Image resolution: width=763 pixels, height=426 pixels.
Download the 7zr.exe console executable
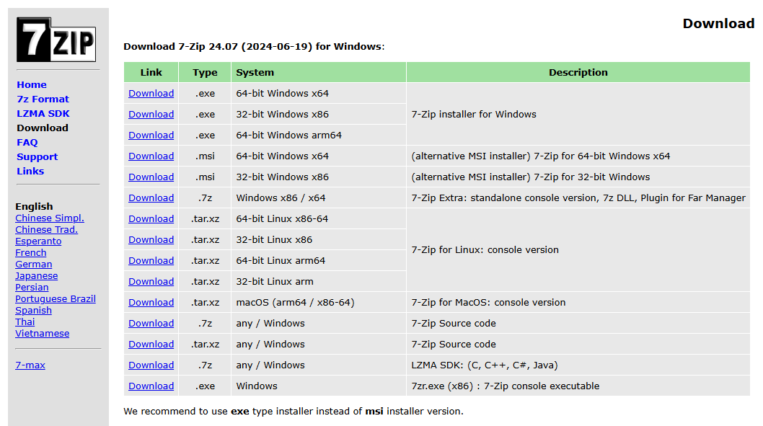click(x=151, y=386)
